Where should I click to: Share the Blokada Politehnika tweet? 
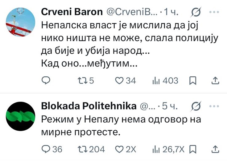215,149
